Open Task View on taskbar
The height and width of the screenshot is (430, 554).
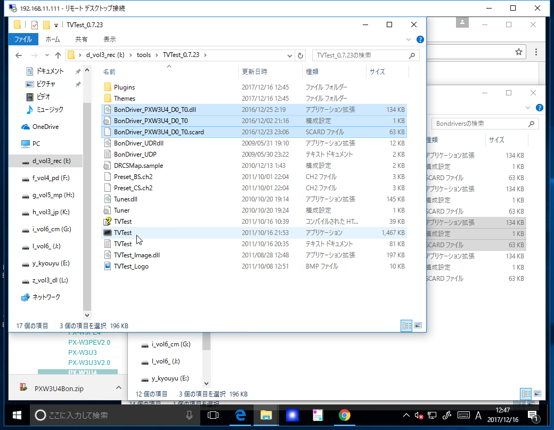pyautogui.click(x=213, y=416)
